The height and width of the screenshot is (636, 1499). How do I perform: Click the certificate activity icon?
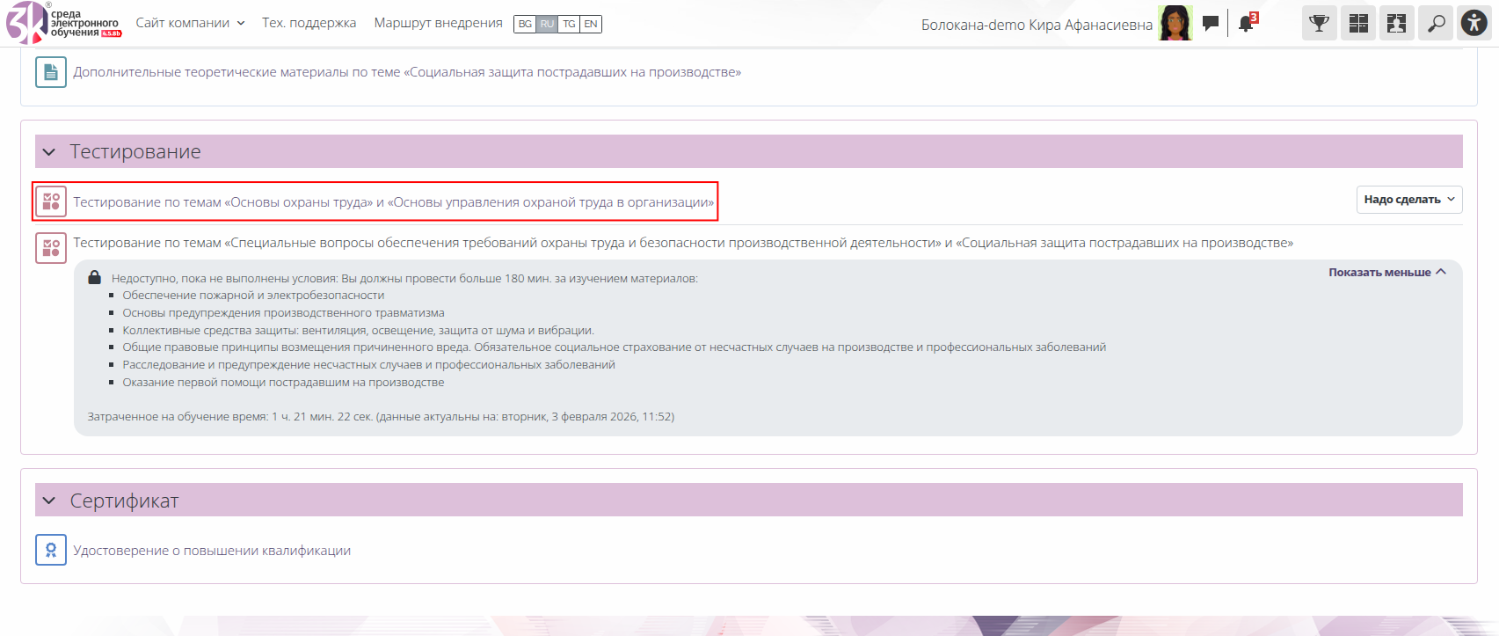pos(51,550)
